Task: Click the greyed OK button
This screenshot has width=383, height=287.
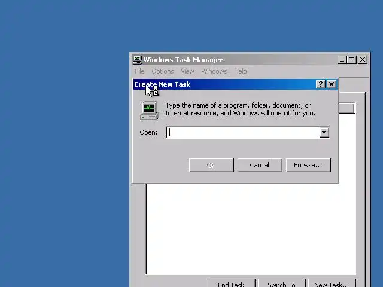Action: [211, 165]
